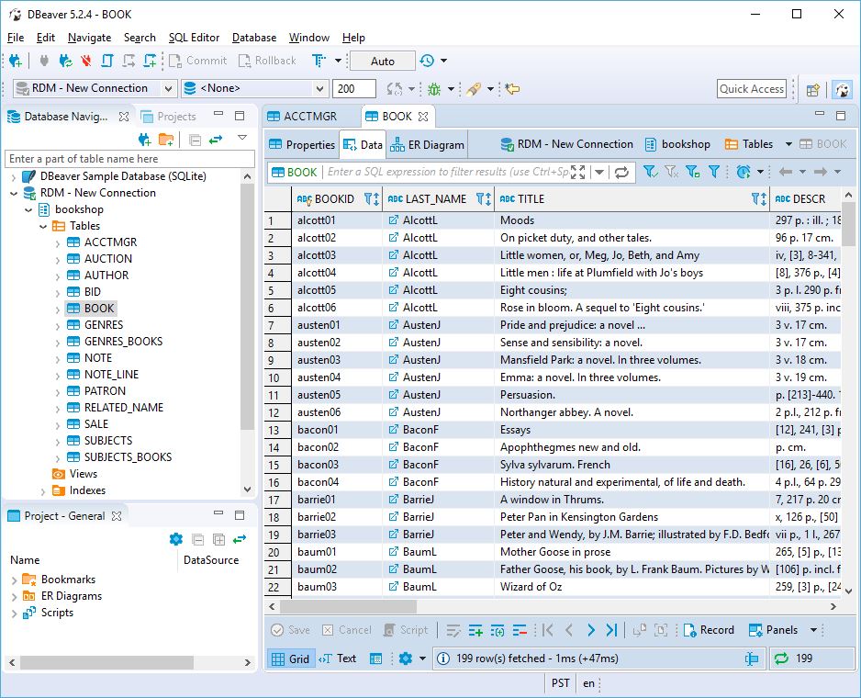Delete current row with the red minus icon
The image size is (861, 698).
point(520,630)
